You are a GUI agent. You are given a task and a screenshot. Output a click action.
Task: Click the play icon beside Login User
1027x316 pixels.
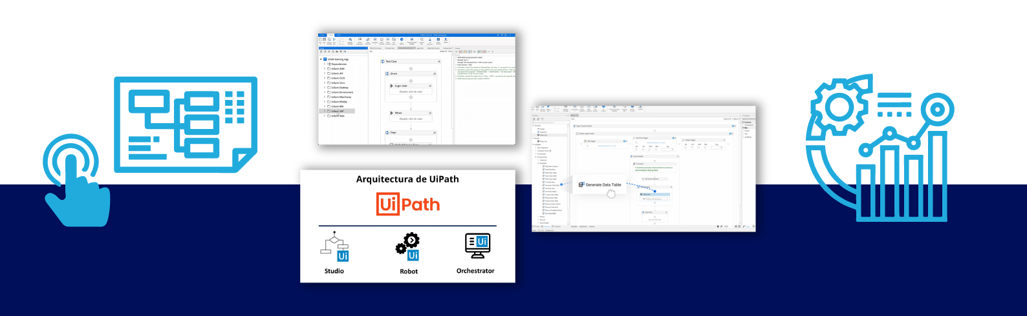[392, 86]
